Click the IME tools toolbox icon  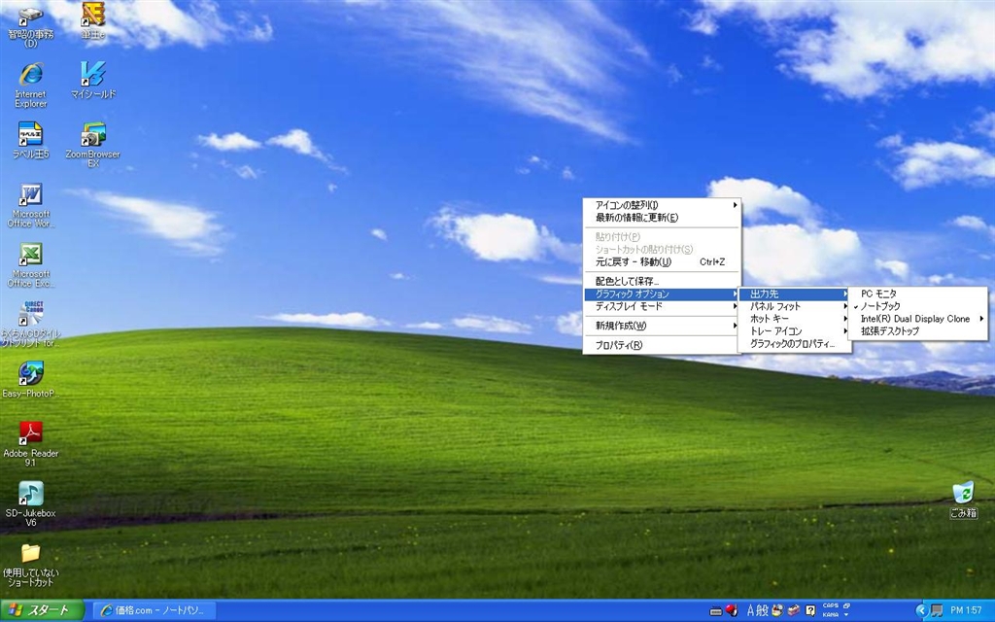pyautogui.click(x=793, y=610)
